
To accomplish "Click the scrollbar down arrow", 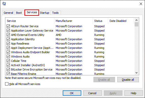I will click(x=136, y=73).
